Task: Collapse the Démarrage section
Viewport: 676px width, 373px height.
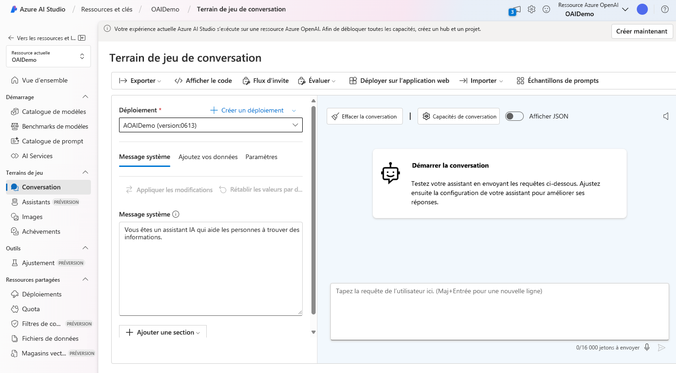Action: (x=85, y=97)
